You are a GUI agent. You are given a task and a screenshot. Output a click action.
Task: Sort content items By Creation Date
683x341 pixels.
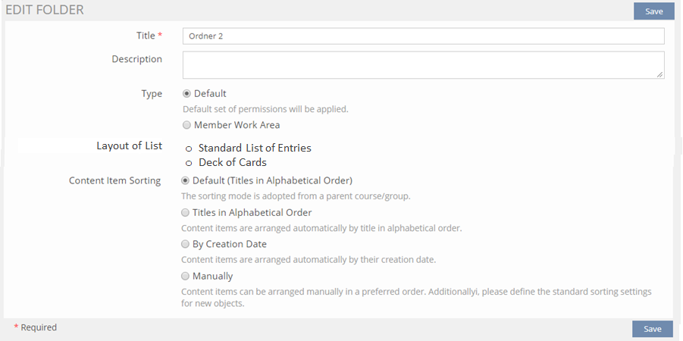[x=186, y=245]
